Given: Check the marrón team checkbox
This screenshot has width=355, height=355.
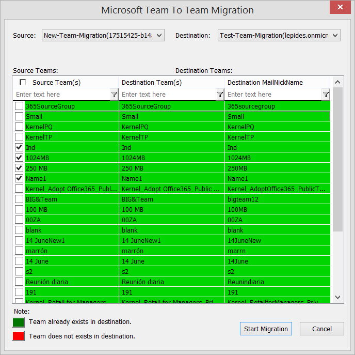Looking at the screenshot, I should coord(19,251).
